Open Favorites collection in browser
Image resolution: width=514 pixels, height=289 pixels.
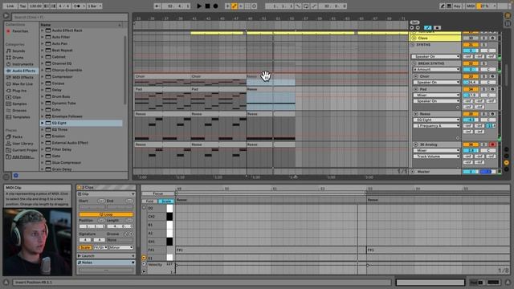20,31
